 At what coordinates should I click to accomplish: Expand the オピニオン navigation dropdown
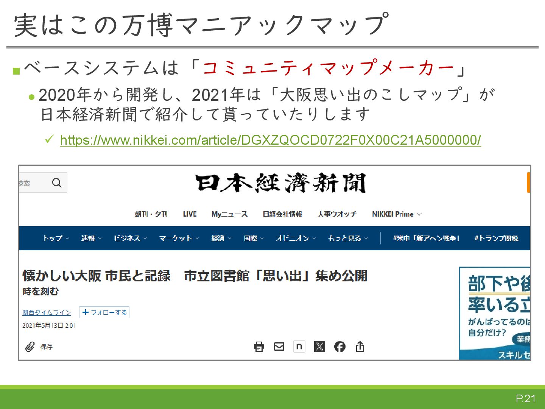point(296,238)
